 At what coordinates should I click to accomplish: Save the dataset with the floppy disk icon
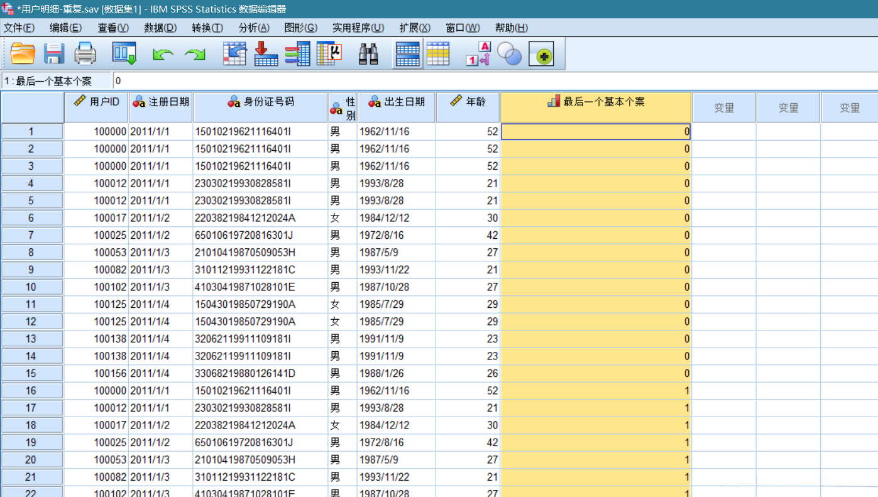point(54,54)
